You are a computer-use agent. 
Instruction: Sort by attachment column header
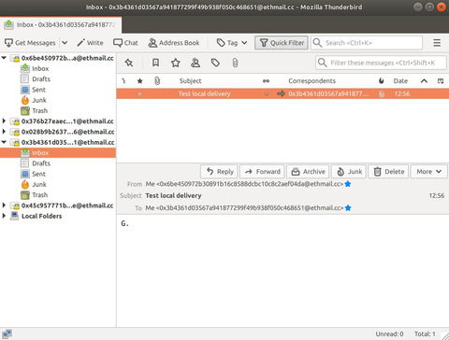tap(157, 81)
